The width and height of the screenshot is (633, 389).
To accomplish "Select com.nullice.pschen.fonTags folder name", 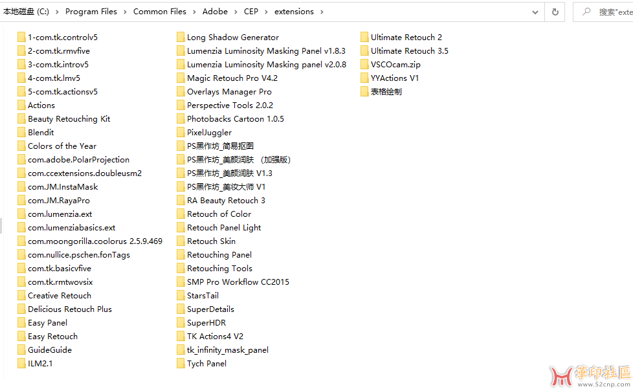I will (79, 255).
